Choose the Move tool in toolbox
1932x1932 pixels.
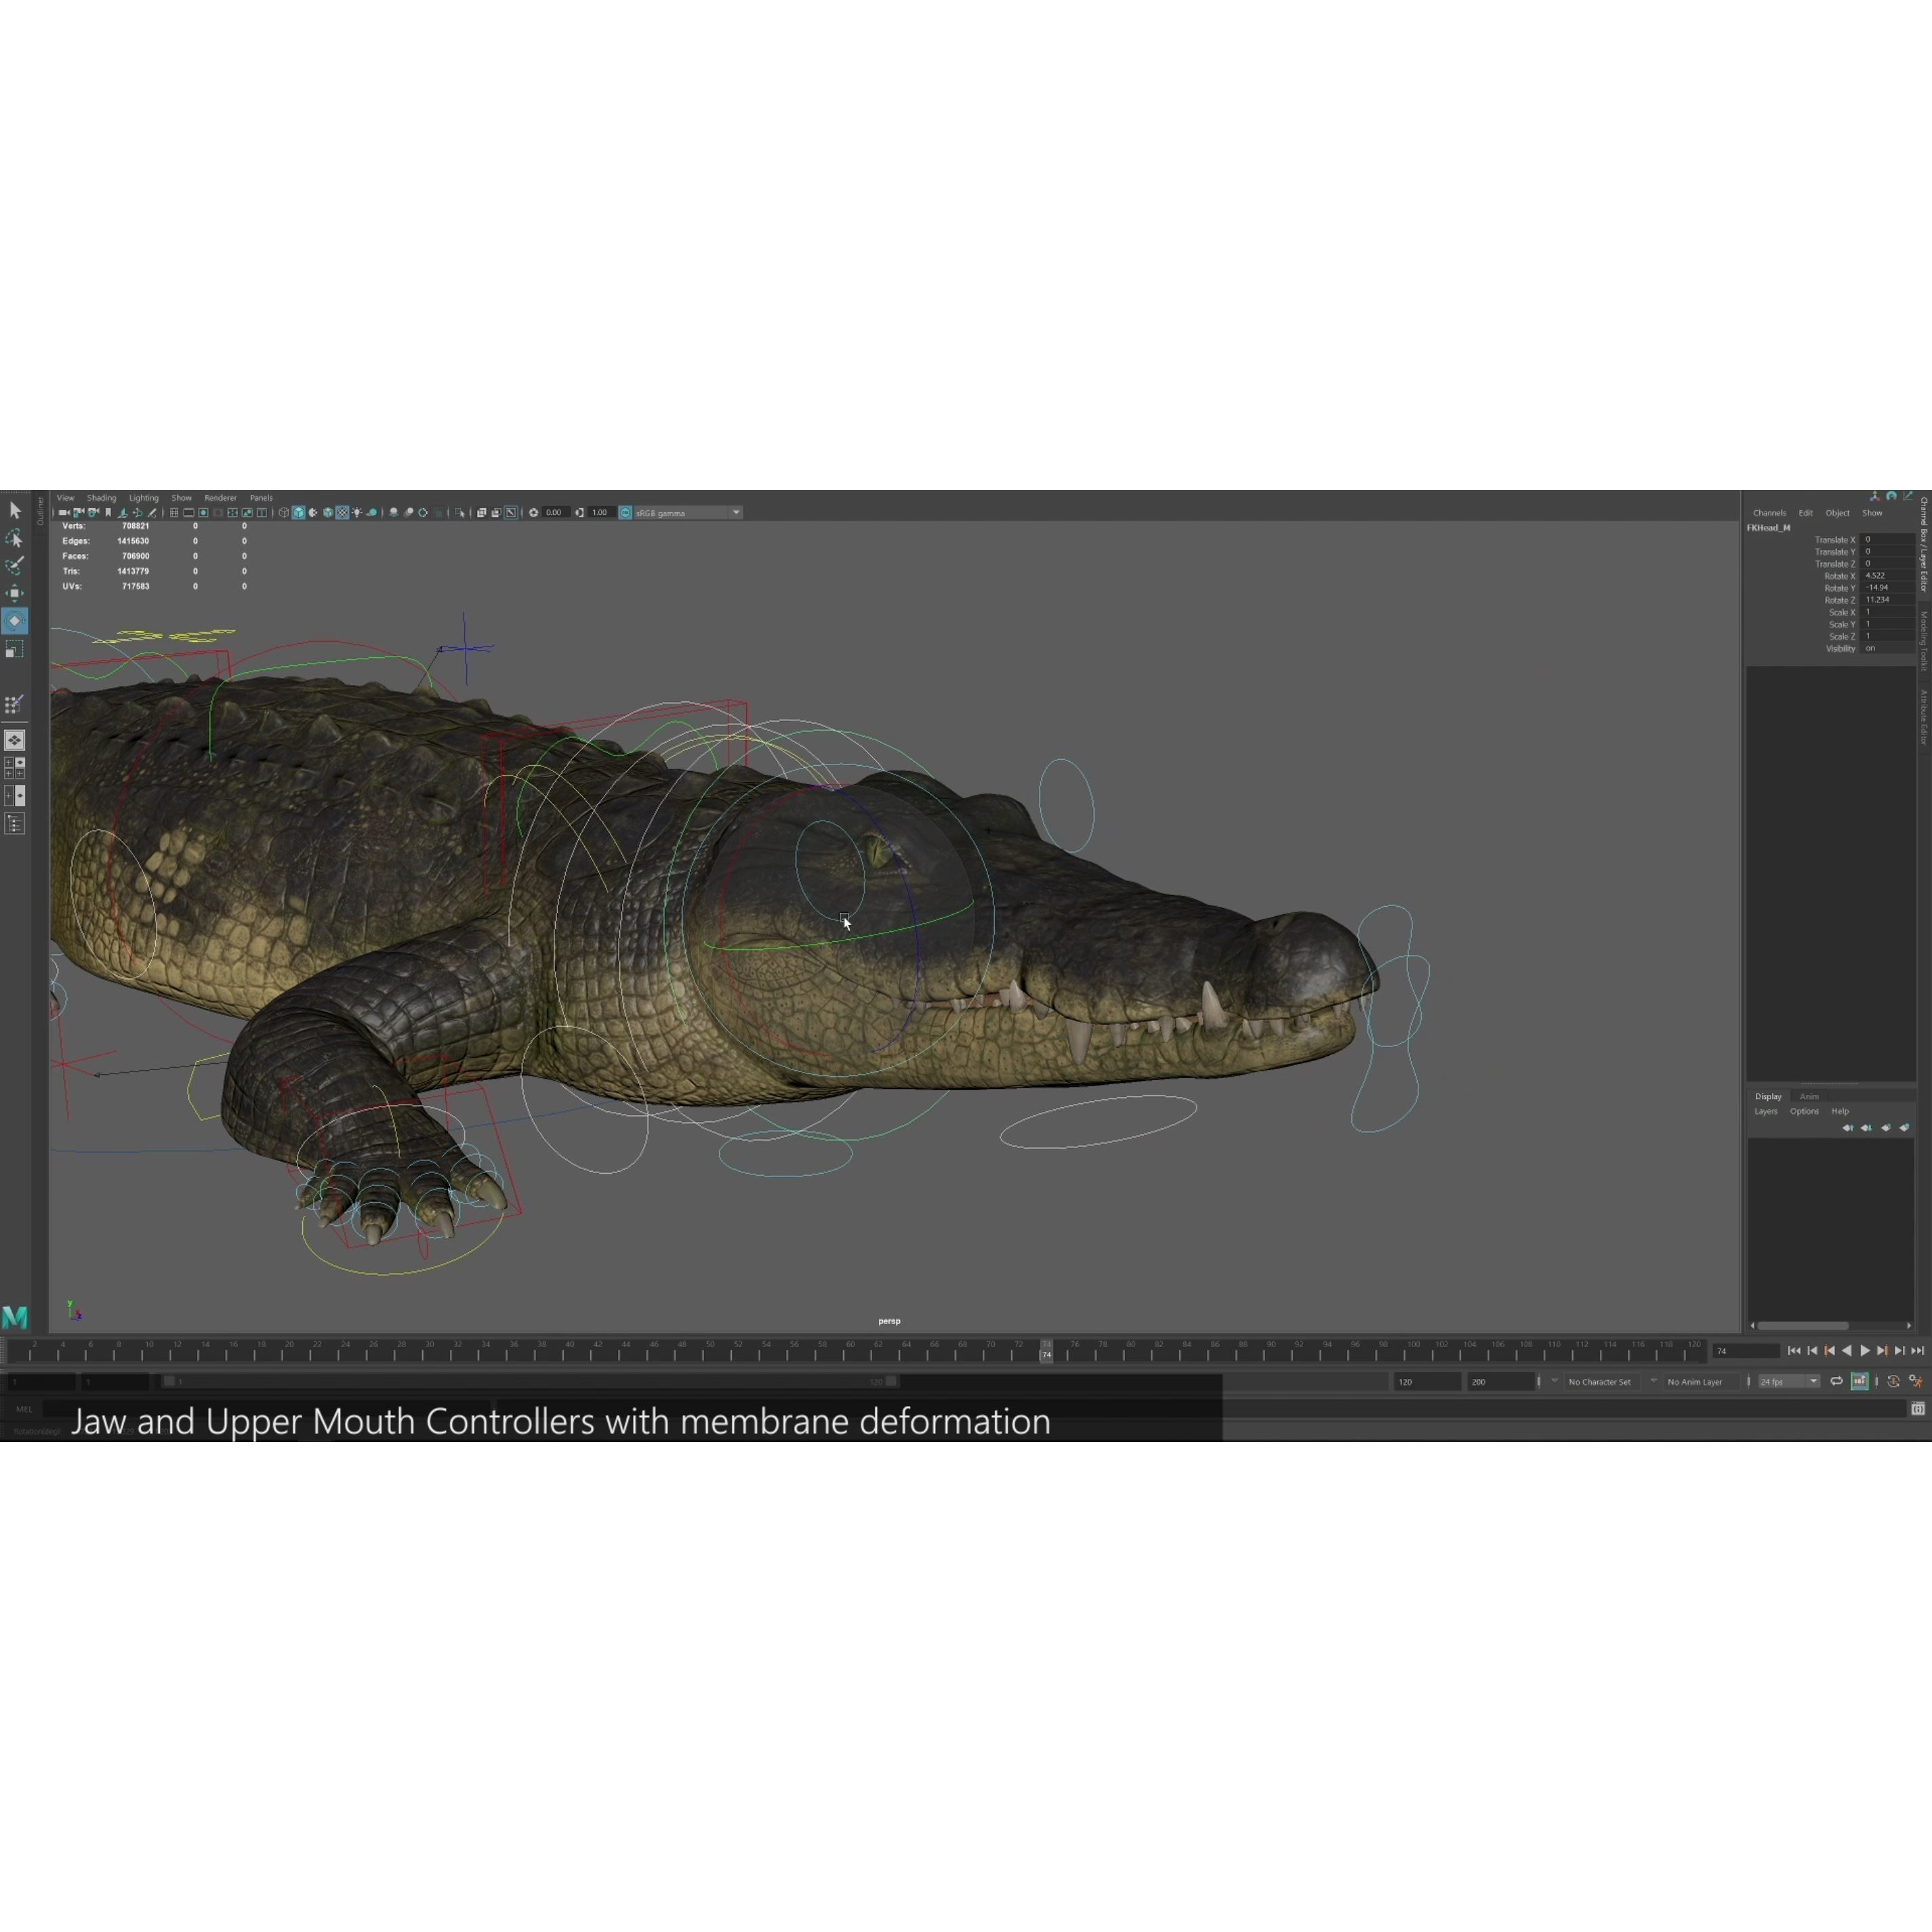[14, 593]
